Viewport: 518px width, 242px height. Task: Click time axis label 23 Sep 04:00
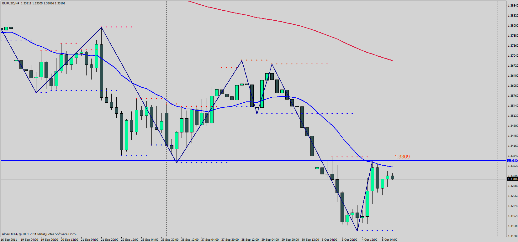click(x=150, y=240)
